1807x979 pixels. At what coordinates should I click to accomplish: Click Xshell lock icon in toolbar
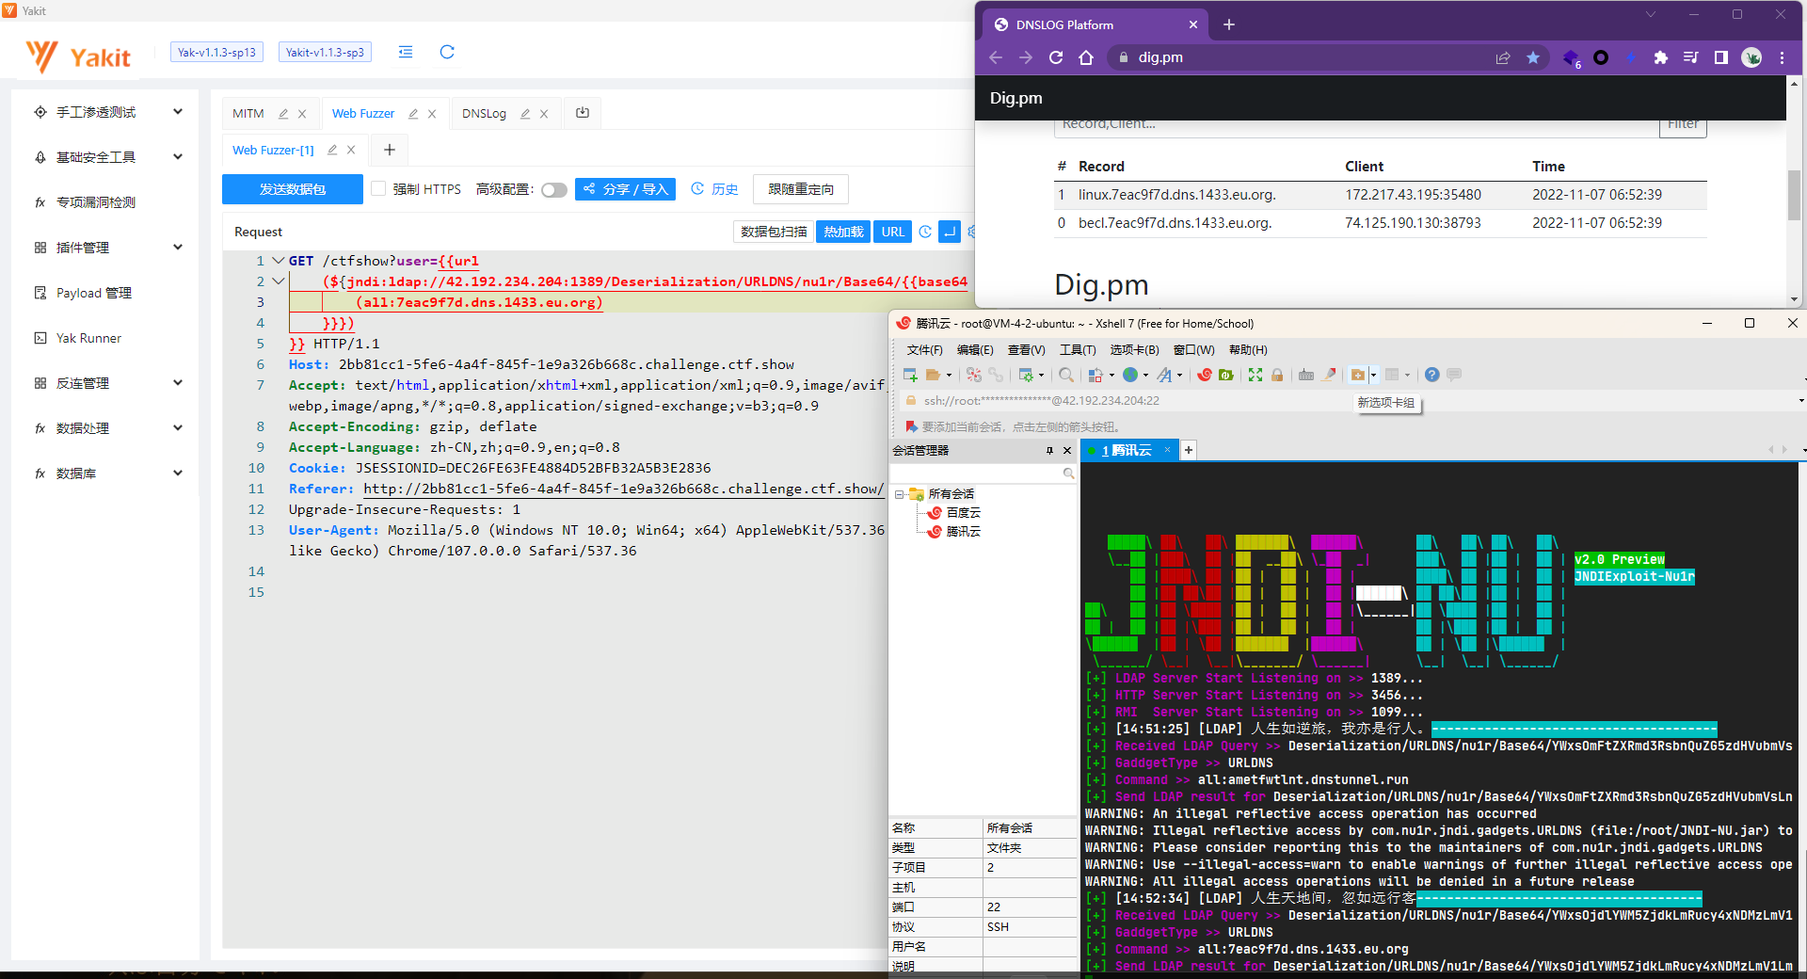[1277, 375]
